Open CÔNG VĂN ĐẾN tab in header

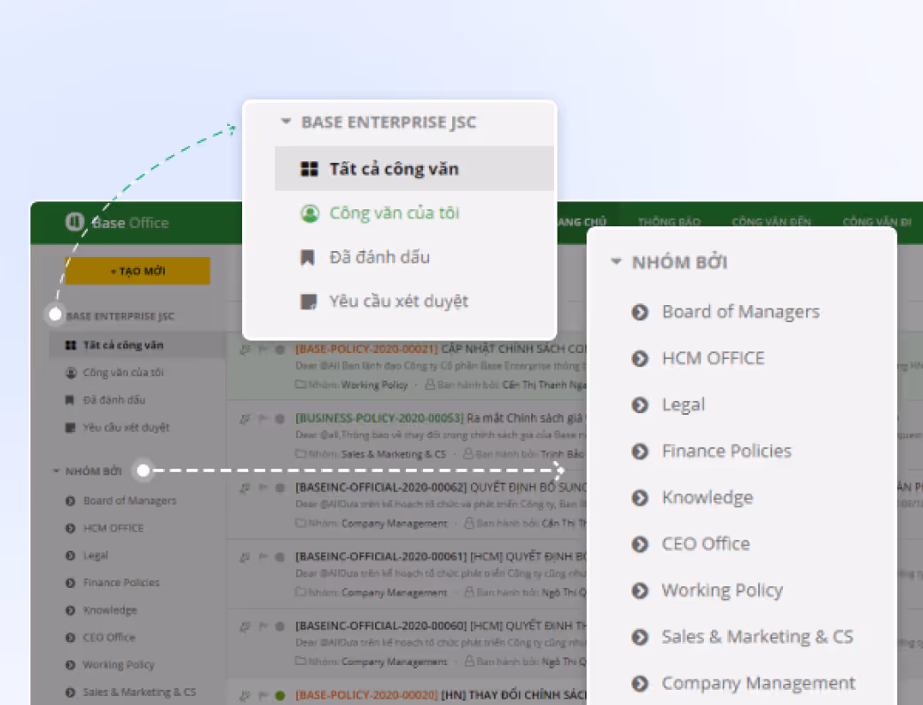[771, 222]
